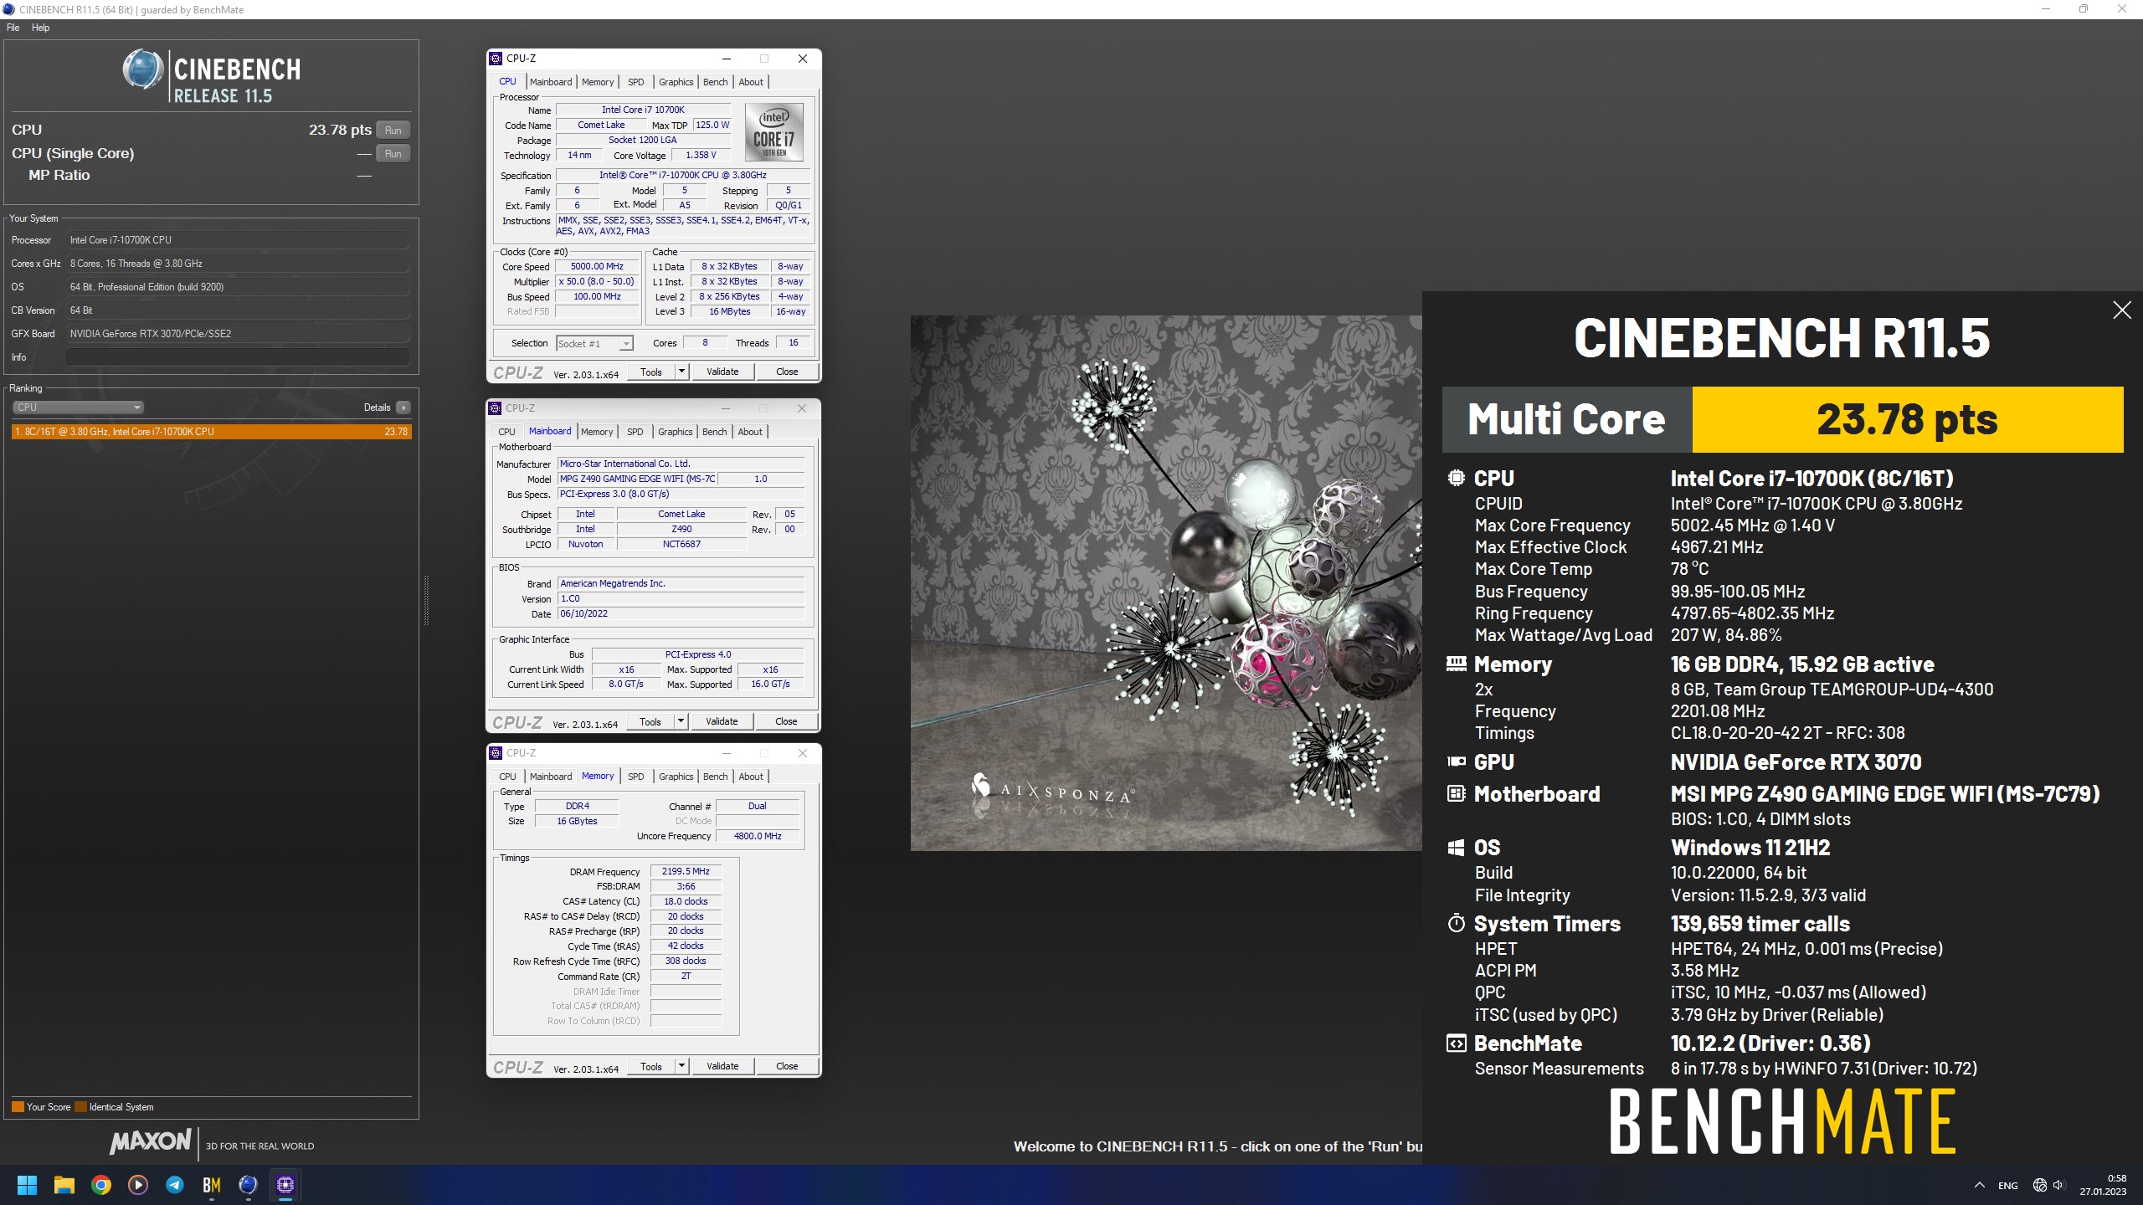
Task: Click BIOS date 06/10/2022 value
Action: [x=681, y=613]
